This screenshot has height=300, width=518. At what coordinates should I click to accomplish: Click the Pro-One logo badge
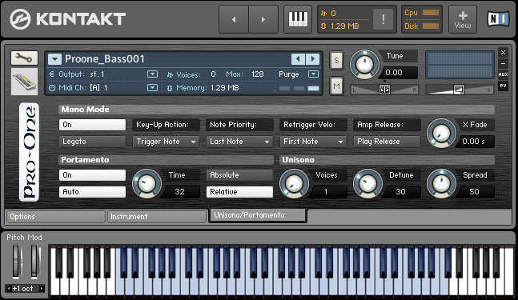(x=29, y=152)
